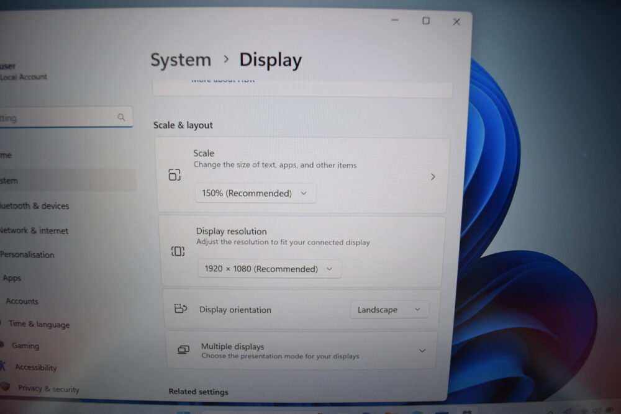Switch to the Accounts category

coord(22,301)
